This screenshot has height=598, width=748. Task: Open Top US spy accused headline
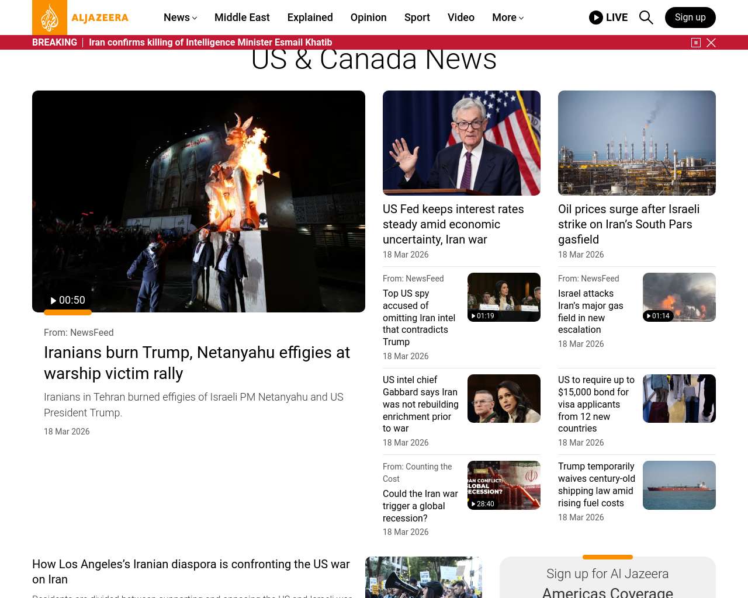coord(419,318)
